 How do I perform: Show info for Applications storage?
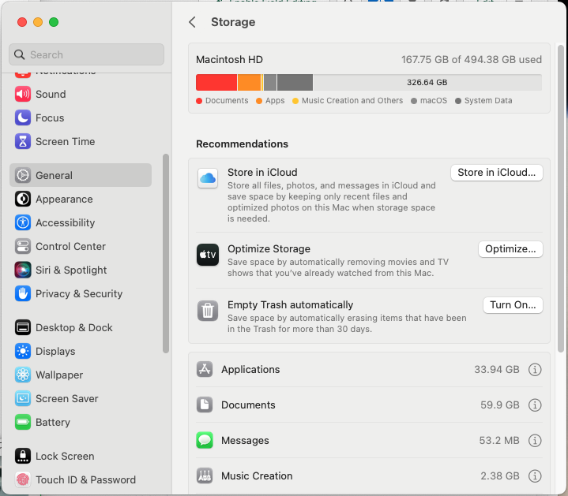(535, 370)
